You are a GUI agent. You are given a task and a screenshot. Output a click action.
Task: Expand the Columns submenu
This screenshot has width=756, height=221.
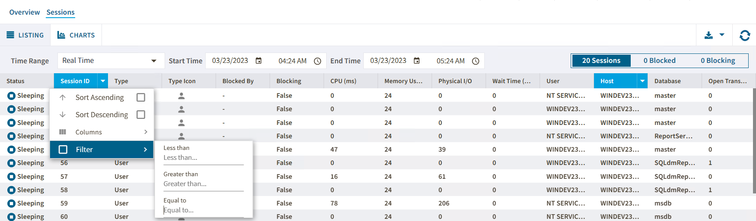[x=146, y=132]
